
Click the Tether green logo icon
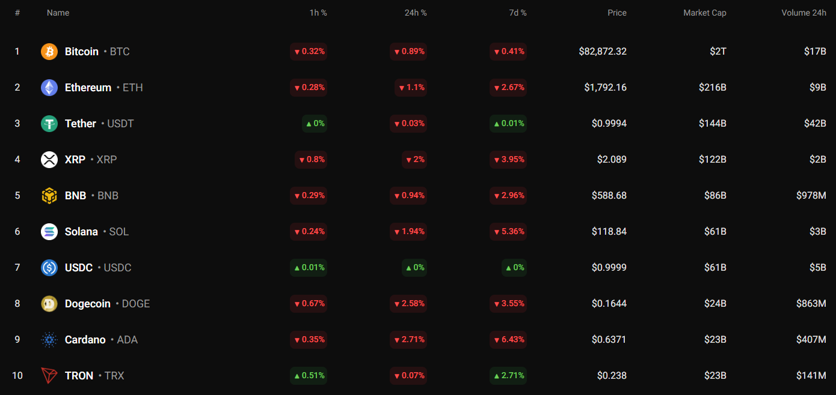point(49,124)
